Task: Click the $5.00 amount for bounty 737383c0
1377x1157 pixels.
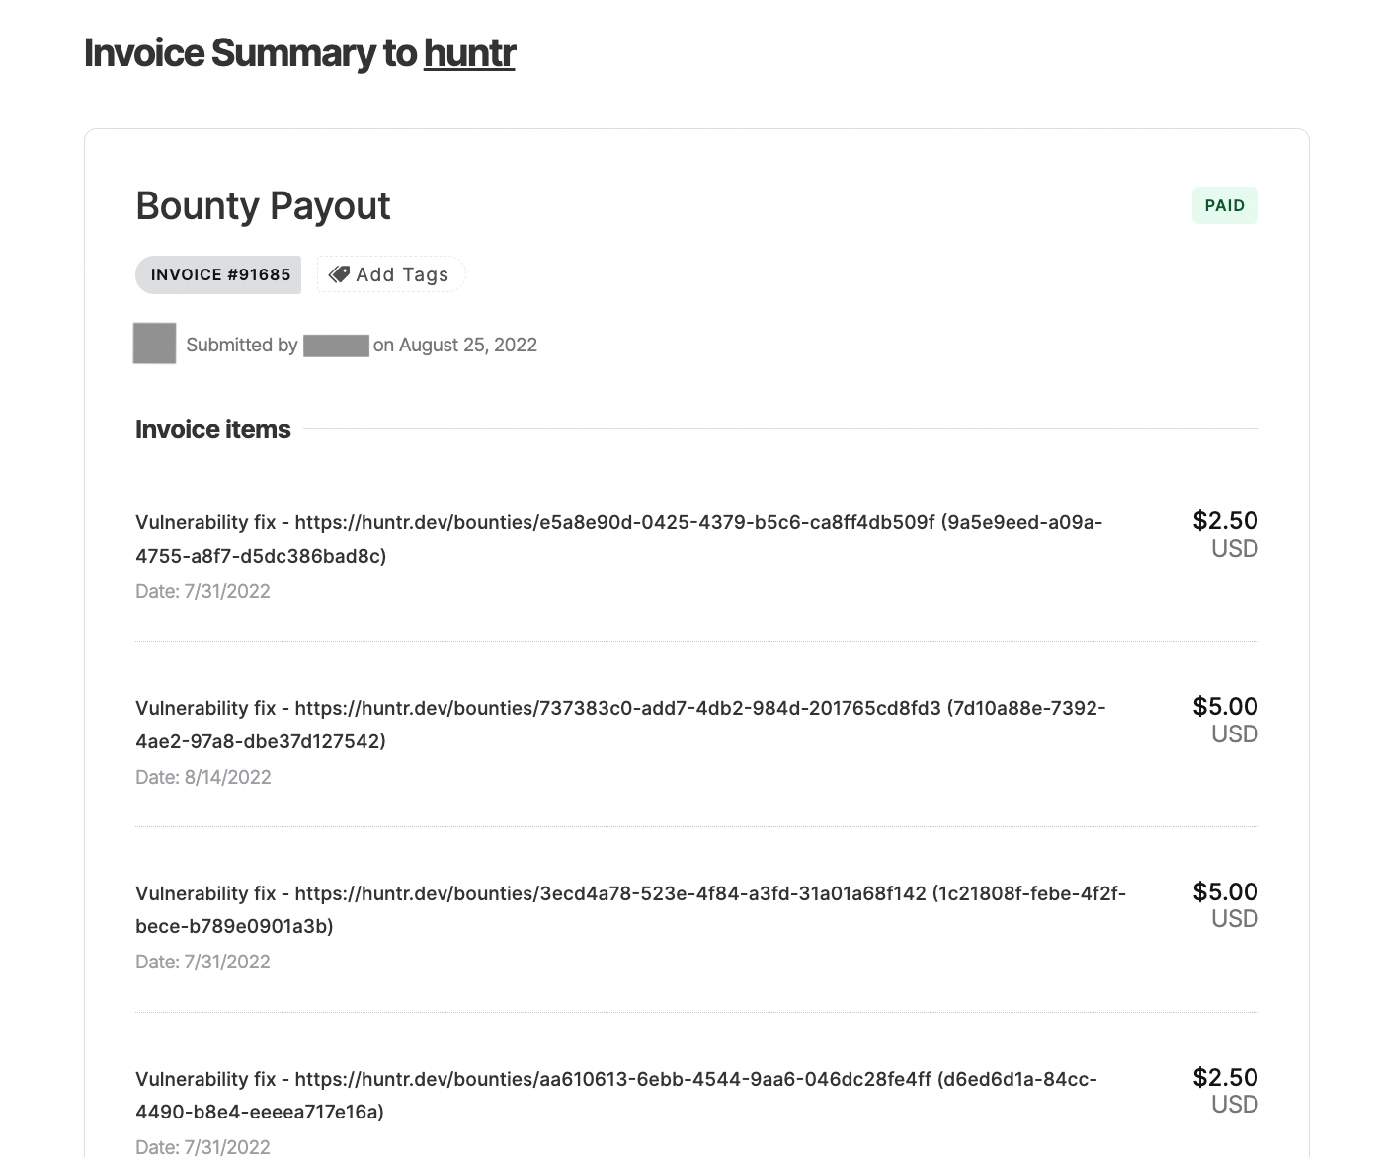Action: coord(1225,707)
